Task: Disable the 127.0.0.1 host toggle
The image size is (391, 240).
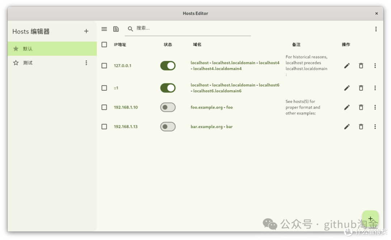Action: click(x=168, y=66)
